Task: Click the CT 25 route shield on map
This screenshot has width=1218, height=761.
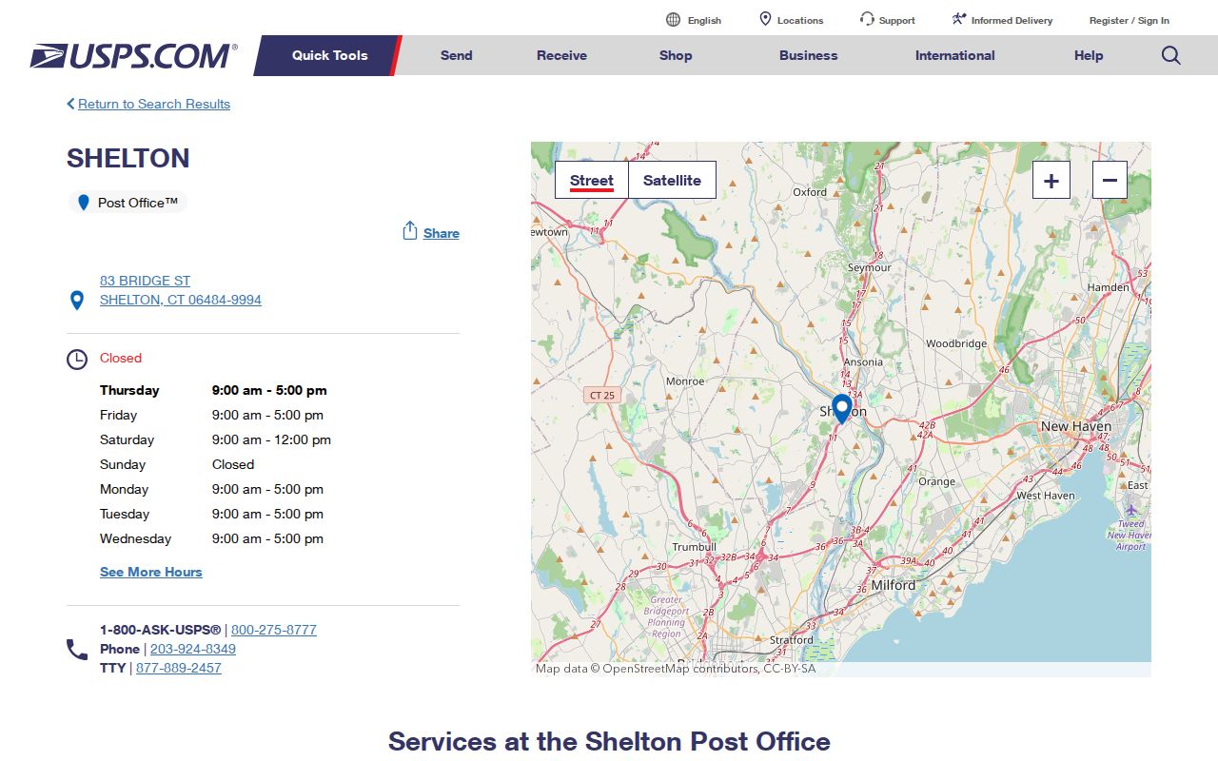Action: 601,395
